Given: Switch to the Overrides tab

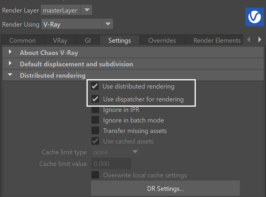Looking at the screenshot, I should (x=162, y=41).
